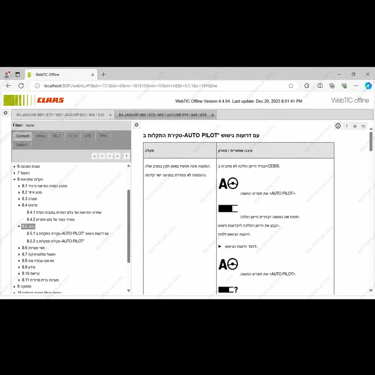Viewport: 375px width, 375px height.
Task: Open split screen icon in browser toolbar
Action: 320,85
